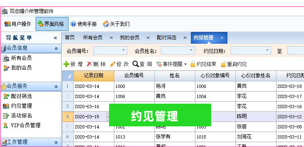Sort by 姓名 column header
Image resolution: width=304 pixels, height=147 pixels.
[x=175, y=76]
